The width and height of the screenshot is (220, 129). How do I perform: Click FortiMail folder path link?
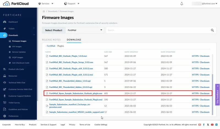pyautogui.click(x=51, y=46)
